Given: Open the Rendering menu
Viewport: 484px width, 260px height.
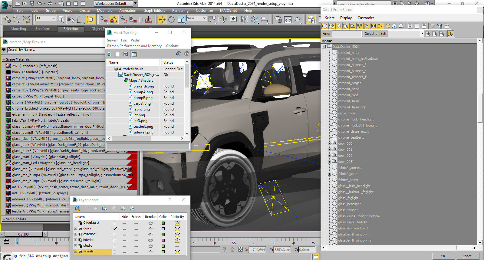Looking at the screenshot, I should point(180,10).
